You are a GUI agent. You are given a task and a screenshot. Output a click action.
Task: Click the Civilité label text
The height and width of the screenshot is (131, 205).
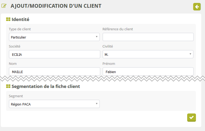coord(108,46)
